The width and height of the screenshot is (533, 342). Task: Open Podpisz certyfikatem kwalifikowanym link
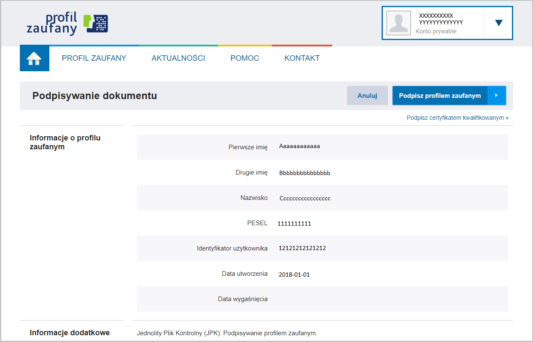[x=457, y=118]
